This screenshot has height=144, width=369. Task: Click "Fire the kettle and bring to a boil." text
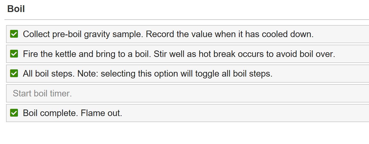87,54
